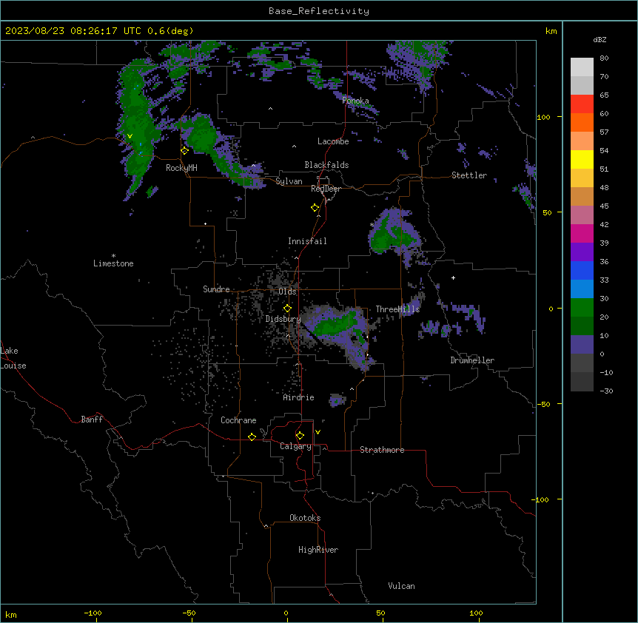Select the blue 36 dBZ legend swatch
Screen dimensions: 638x623
click(582, 270)
